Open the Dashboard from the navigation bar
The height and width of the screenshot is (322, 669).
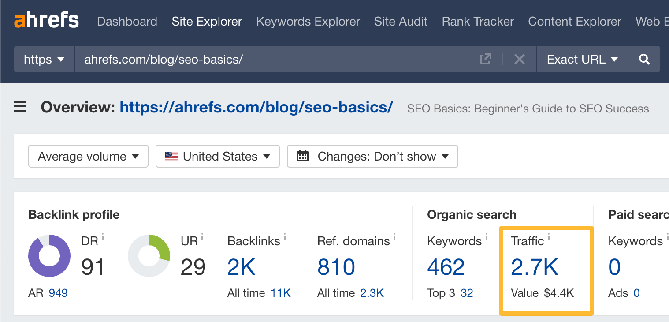pyautogui.click(x=127, y=21)
